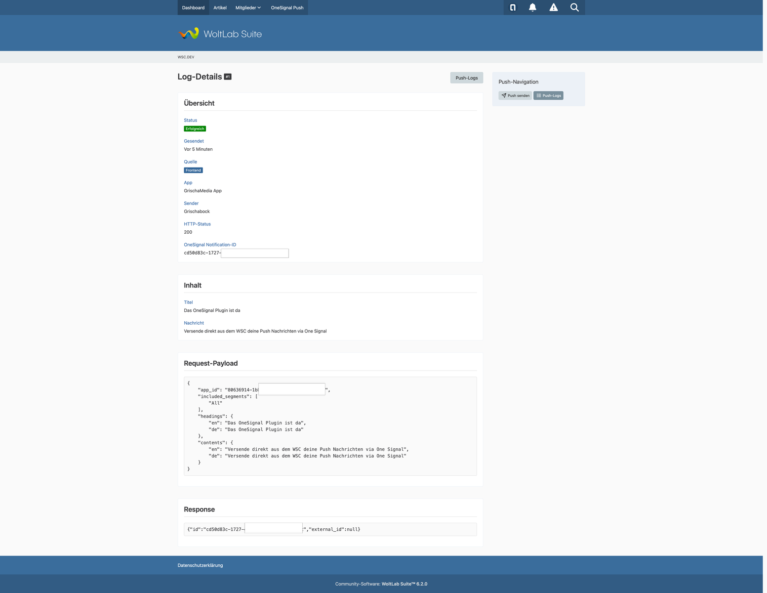Click the list icon on sidebar Push-Logs
Image resolution: width=767 pixels, height=593 pixels.
(539, 96)
